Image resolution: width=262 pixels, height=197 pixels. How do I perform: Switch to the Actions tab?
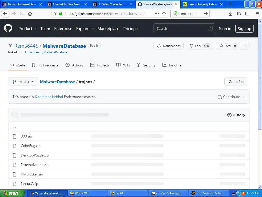tap(74, 65)
